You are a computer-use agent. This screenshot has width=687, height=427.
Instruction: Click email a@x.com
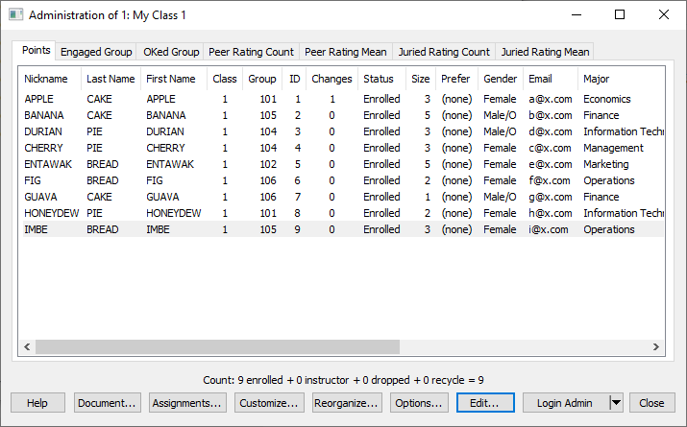[x=551, y=99]
